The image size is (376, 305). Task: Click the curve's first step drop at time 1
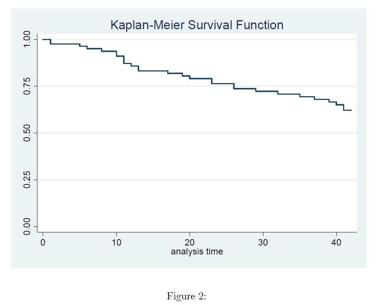pyautogui.click(x=51, y=42)
